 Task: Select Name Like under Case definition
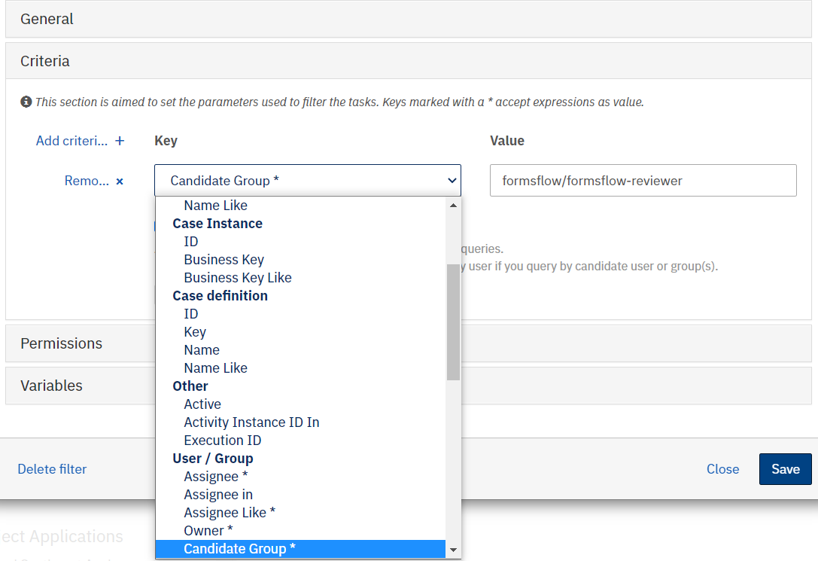pos(300,368)
